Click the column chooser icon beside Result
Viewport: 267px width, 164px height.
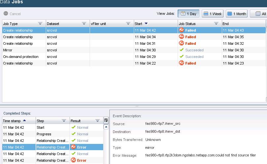[x=106, y=121]
